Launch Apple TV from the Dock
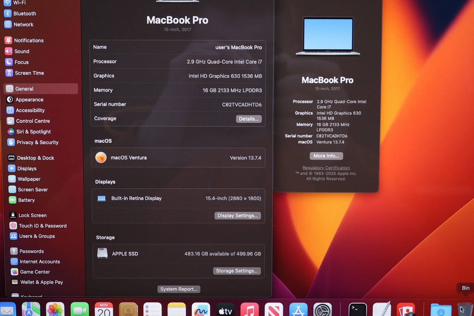The width and height of the screenshot is (474, 316). tap(225, 310)
